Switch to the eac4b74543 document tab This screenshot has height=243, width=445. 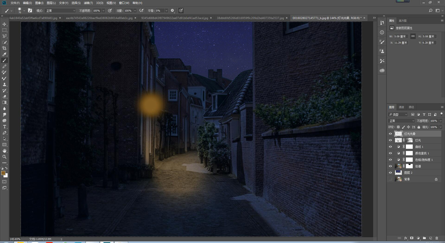(x=99, y=18)
